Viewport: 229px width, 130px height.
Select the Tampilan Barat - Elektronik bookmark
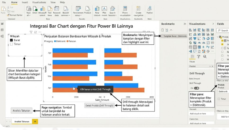pyautogui.click(x=175, y=36)
